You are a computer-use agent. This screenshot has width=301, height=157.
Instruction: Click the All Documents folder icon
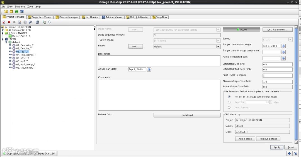point(6,30)
